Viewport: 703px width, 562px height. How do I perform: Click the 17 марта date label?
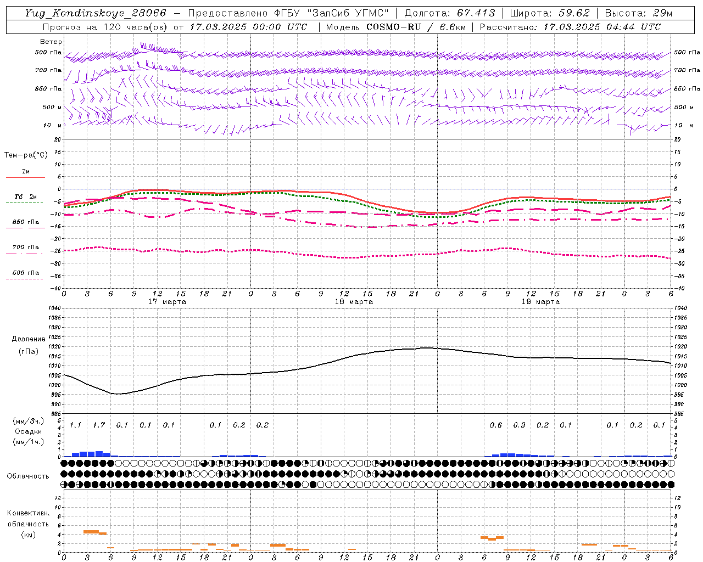pyautogui.click(x=167, y=301)
